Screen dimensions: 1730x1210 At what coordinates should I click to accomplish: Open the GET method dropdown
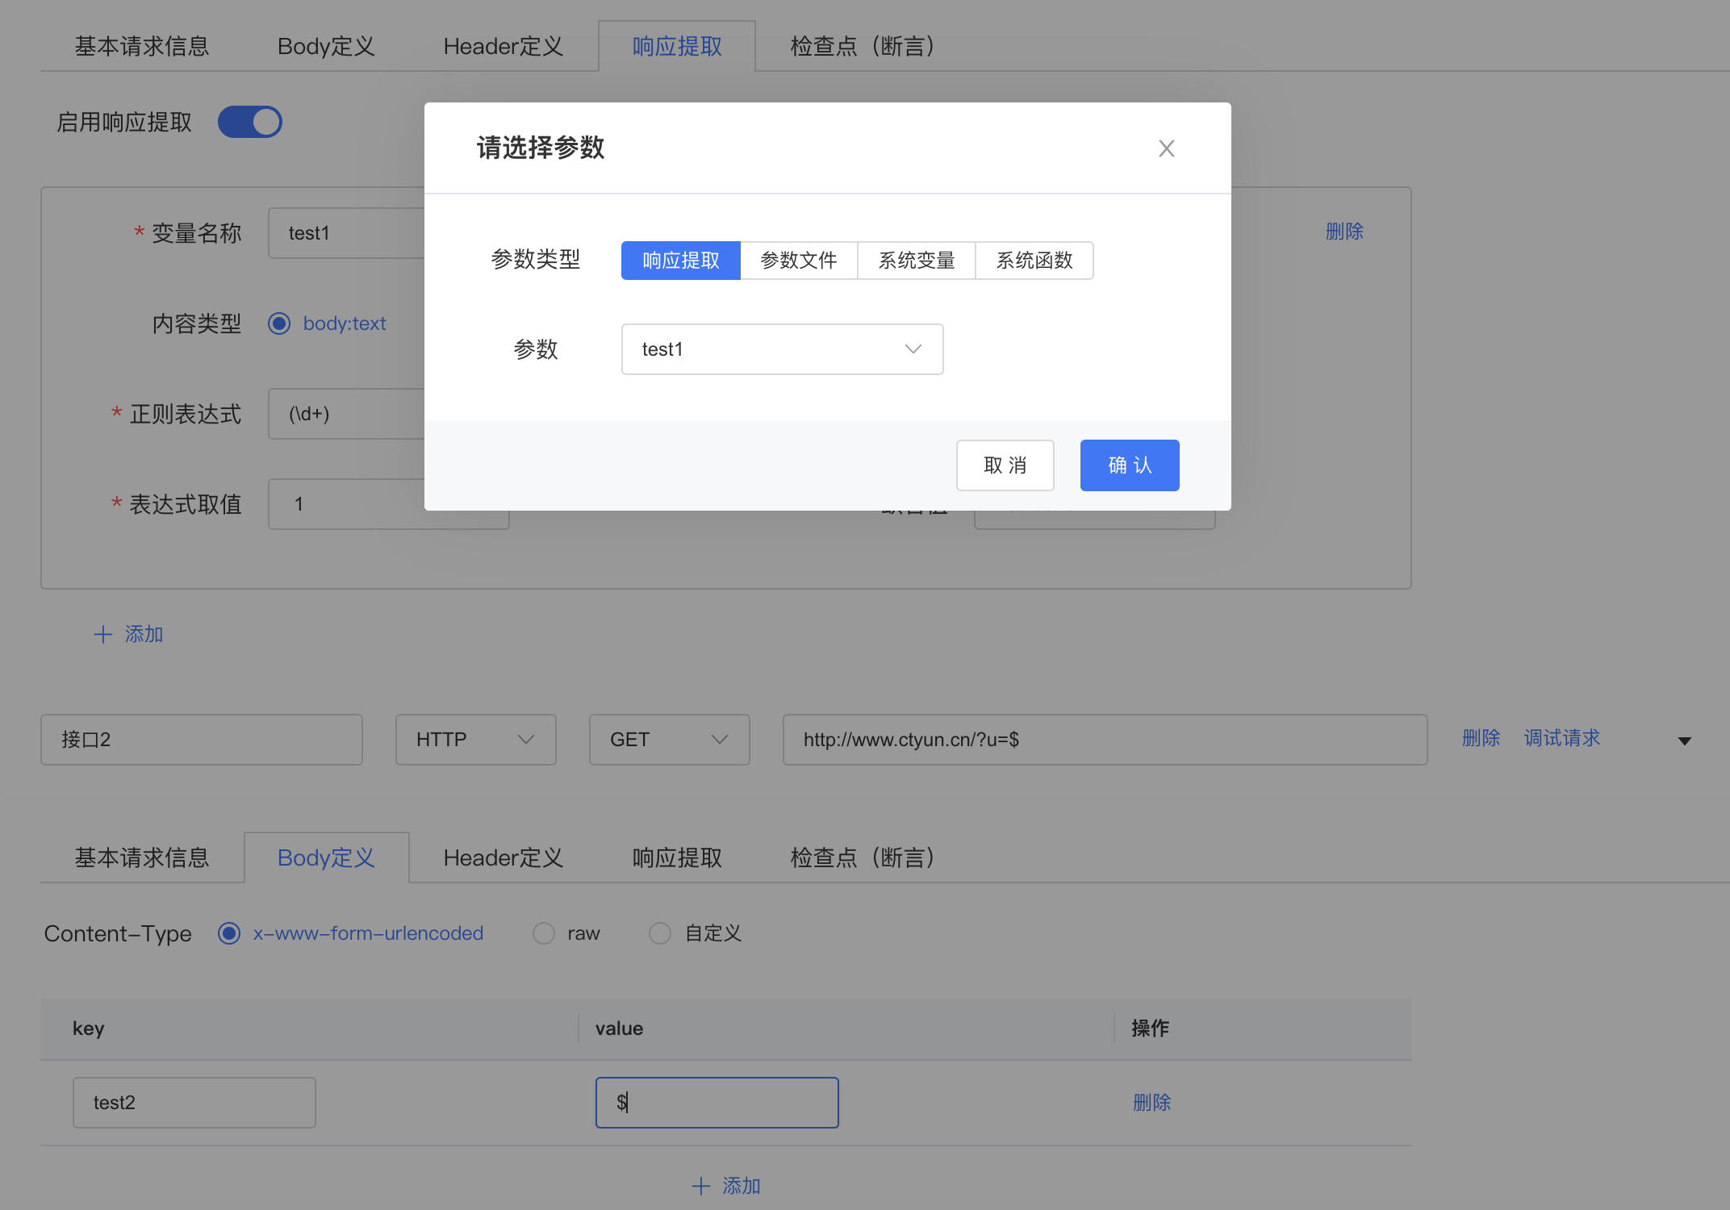(x=669, y=740)
